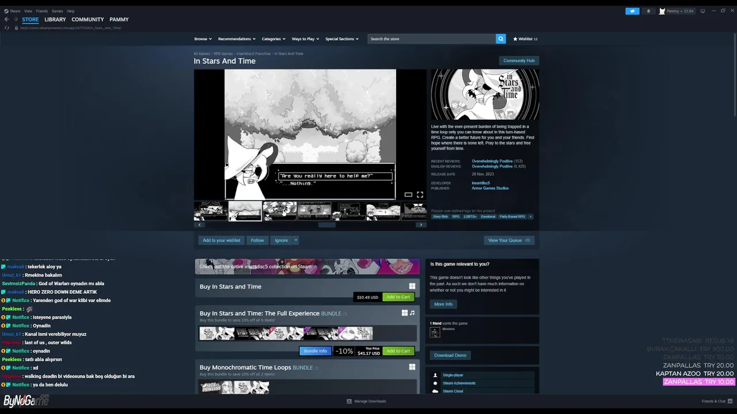Open the notifications bell

click(x=648, y=11)
